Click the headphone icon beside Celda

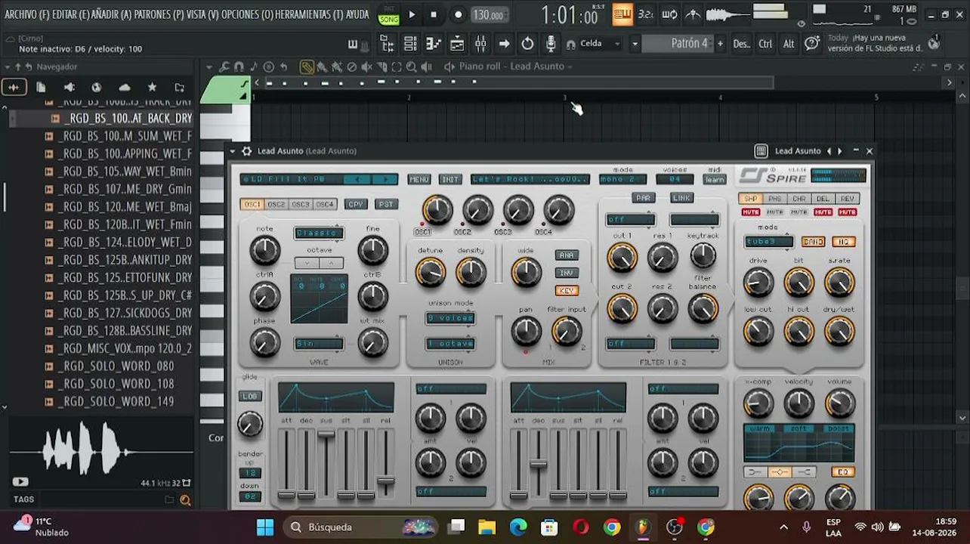(571, 45)
